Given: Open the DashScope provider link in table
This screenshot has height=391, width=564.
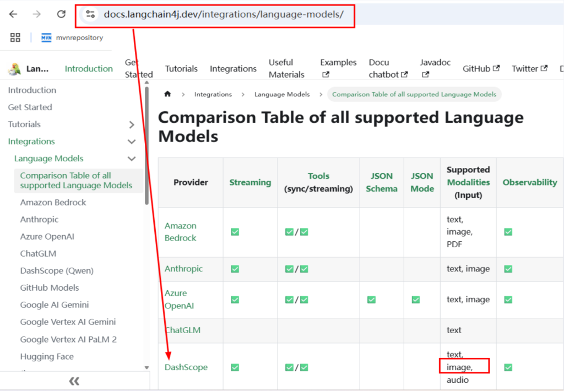Looking at the screenshot, I should [186, 367].
